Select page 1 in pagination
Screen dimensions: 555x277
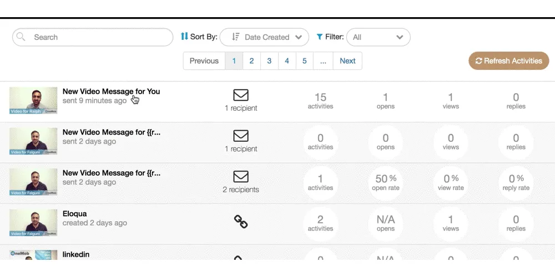(234, 61)
